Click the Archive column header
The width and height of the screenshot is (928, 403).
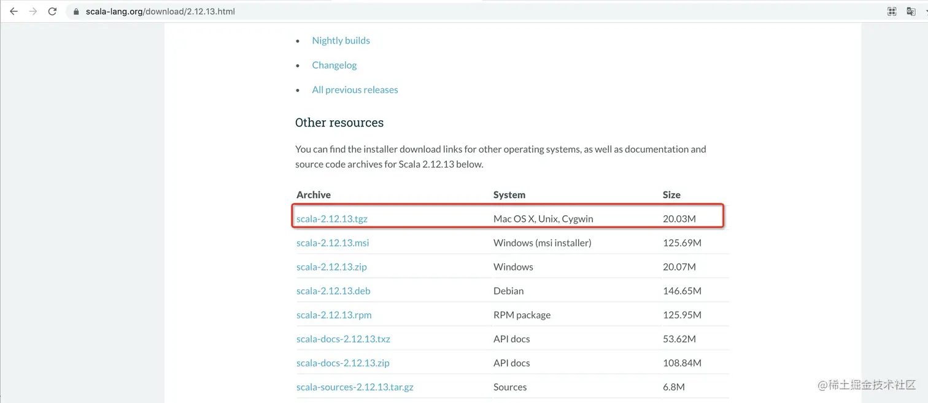point(314,194)
